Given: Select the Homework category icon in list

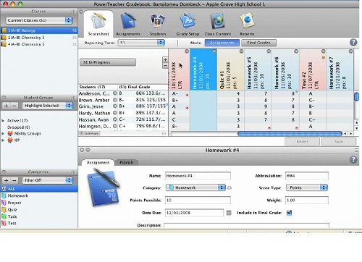Looking at the screenshot, I should (x=4, y=195).
